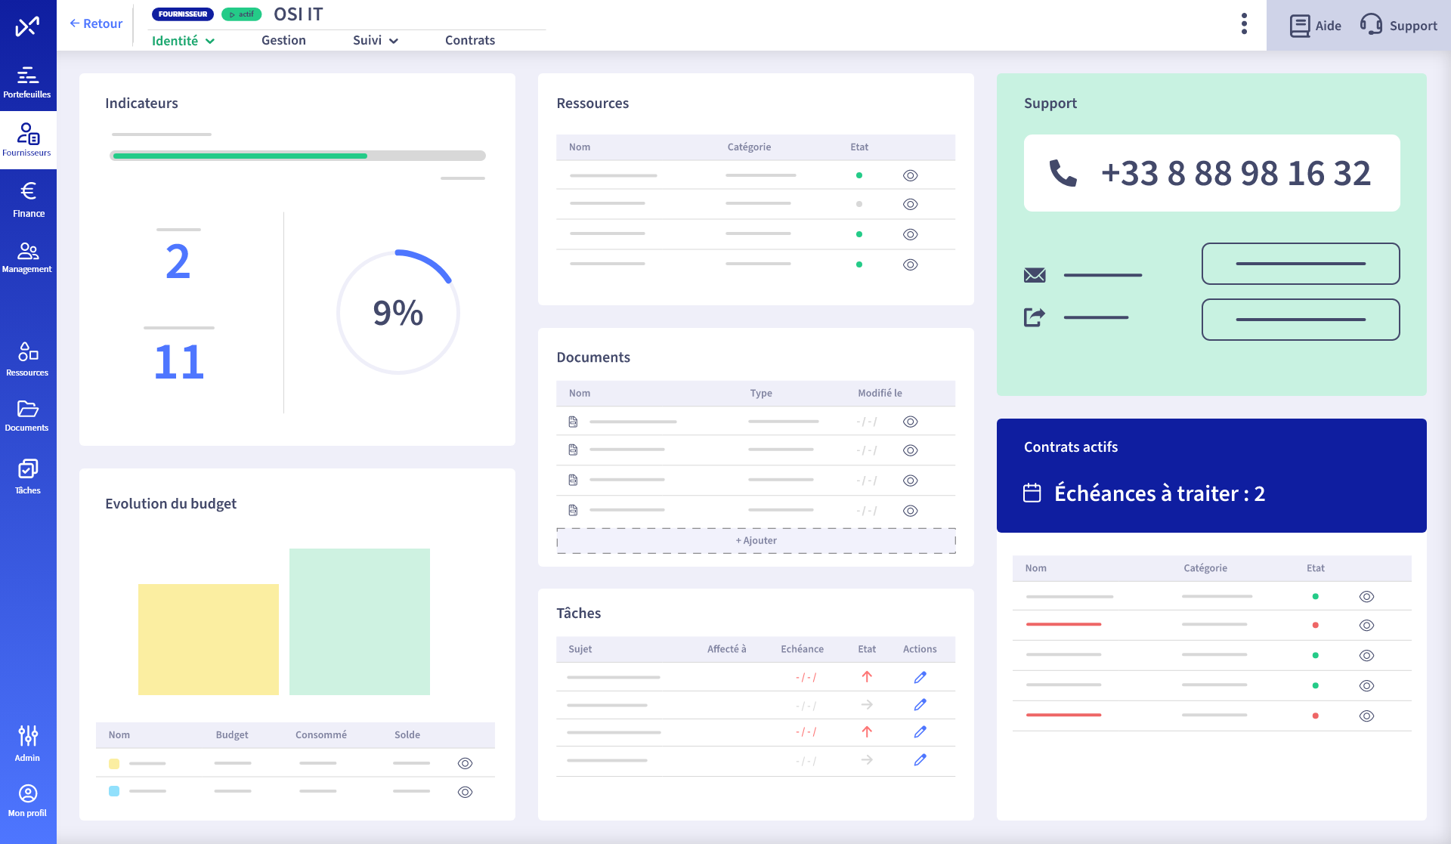The image size is (1451, 844).
Task: Click the share export icon in Support
Action: point(1035,317)
